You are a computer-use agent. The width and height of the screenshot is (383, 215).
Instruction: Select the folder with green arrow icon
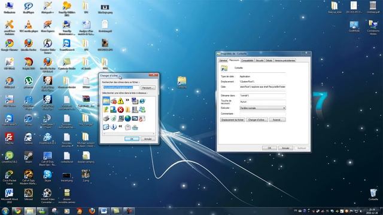[106, 110]
